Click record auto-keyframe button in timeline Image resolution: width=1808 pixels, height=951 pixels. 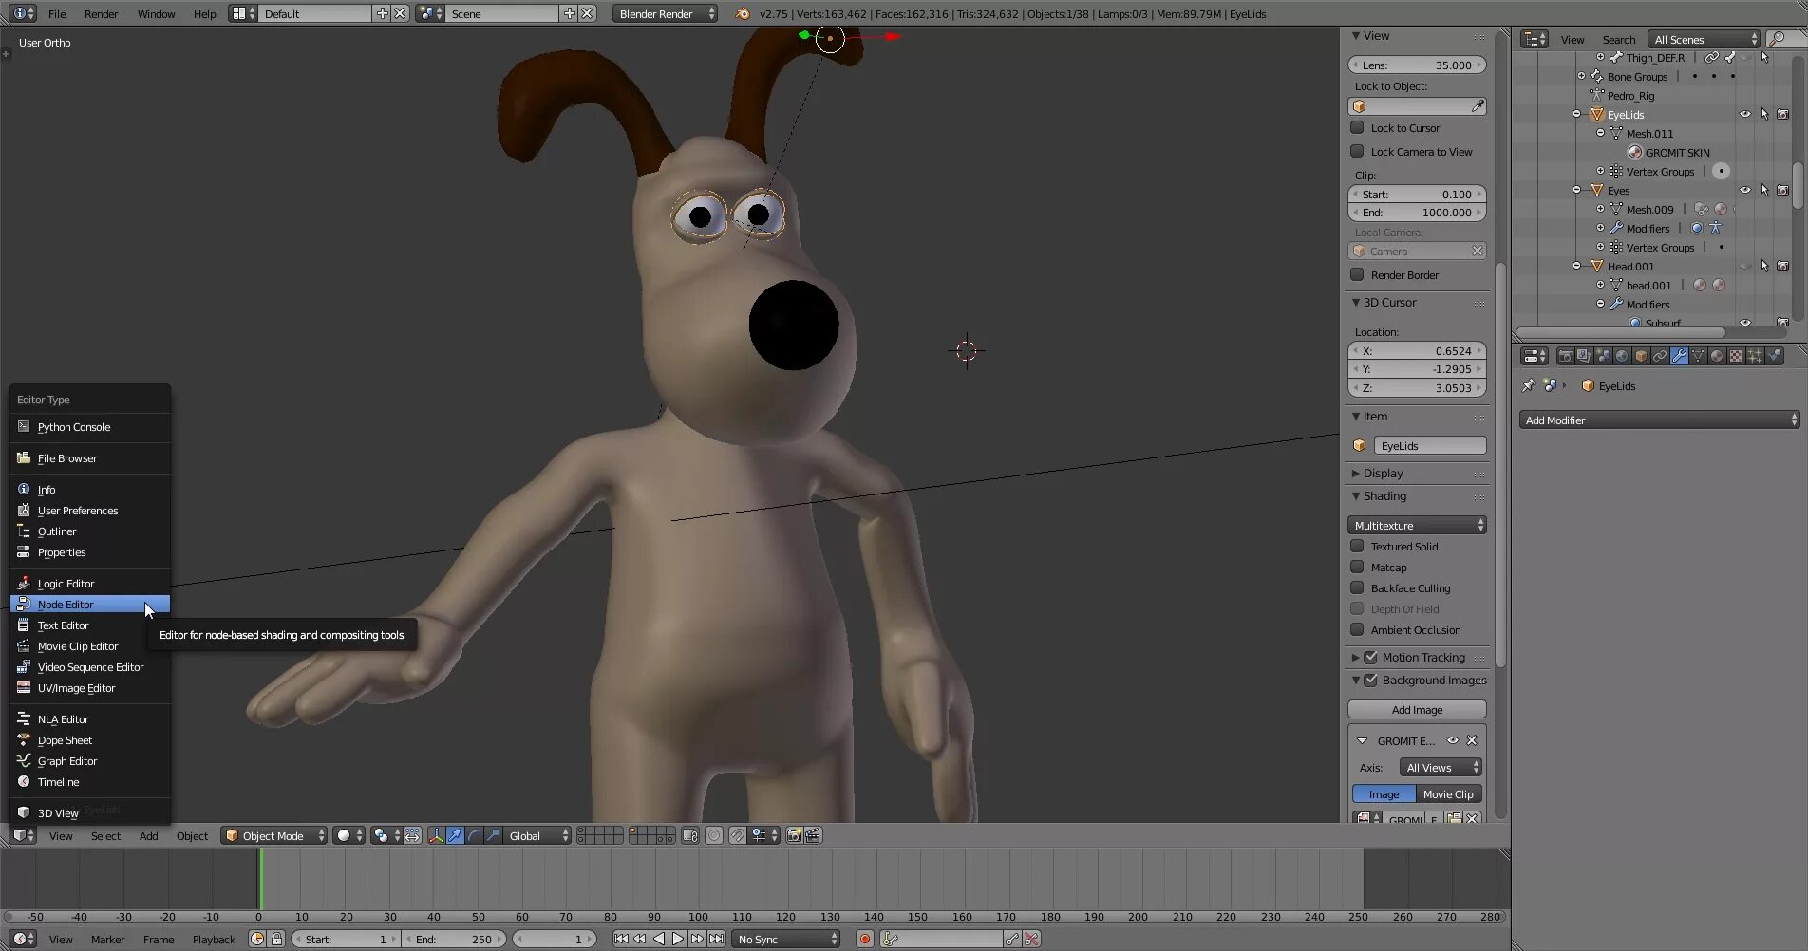[x=864, y=939]
